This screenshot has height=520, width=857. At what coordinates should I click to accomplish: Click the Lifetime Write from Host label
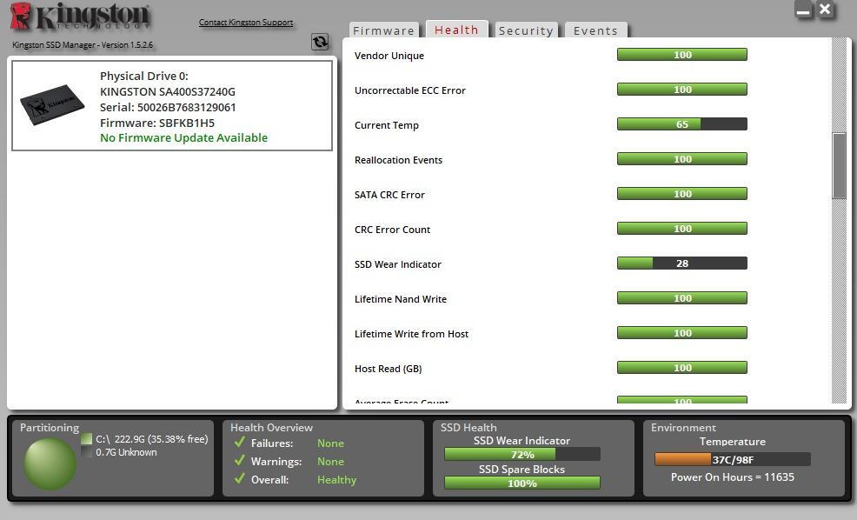pyautogui.click(x=412, y=334)
